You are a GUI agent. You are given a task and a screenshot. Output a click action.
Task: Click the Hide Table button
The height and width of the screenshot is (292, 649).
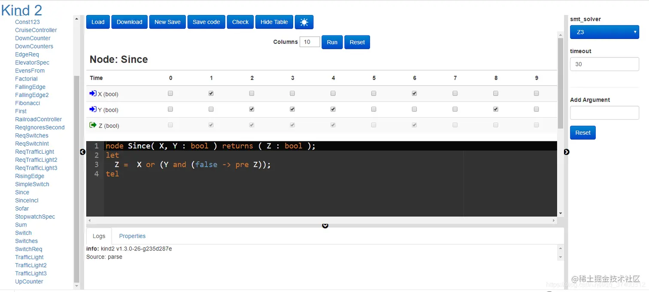tap(274, 22)
